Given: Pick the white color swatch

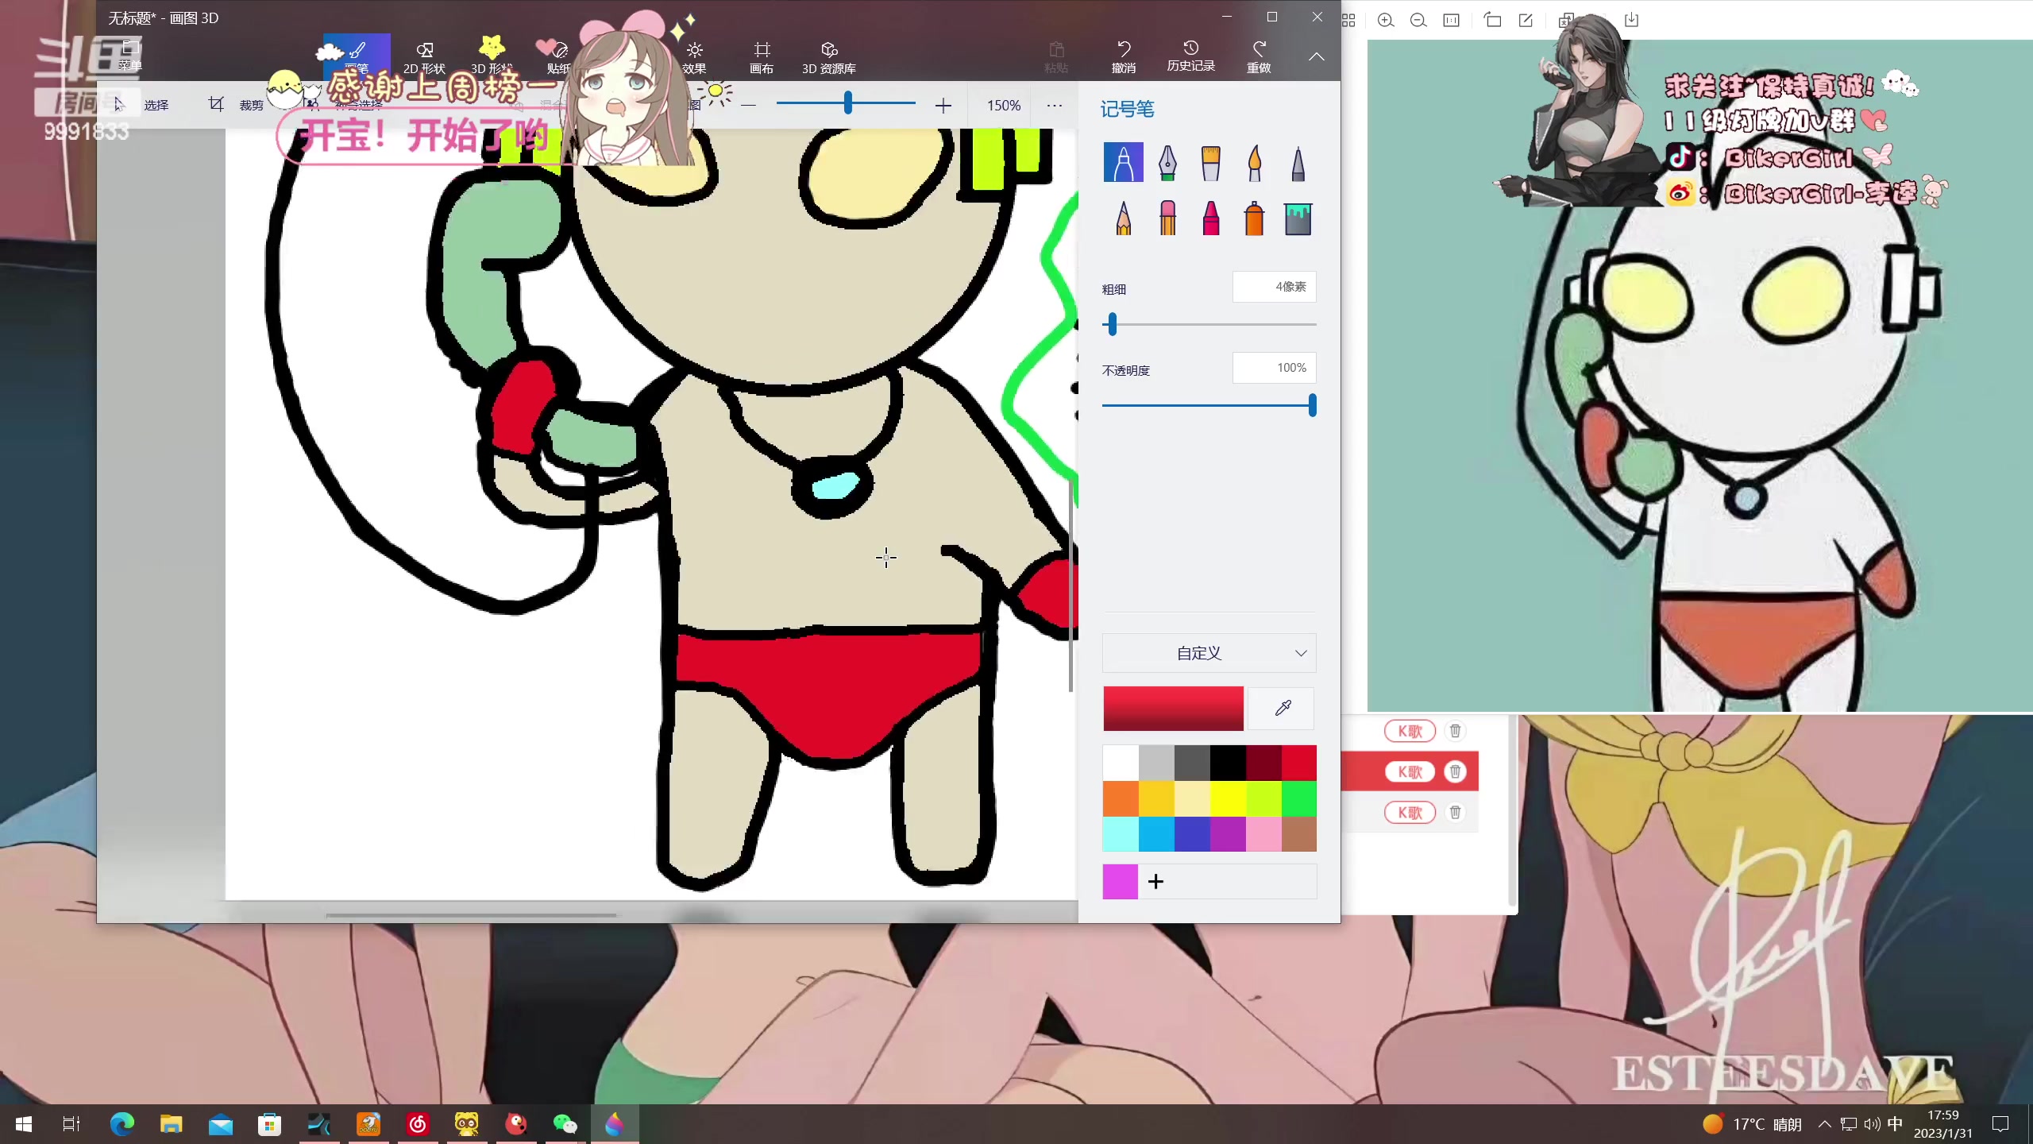Looking at the screenshot, I should pos(1121,763).
